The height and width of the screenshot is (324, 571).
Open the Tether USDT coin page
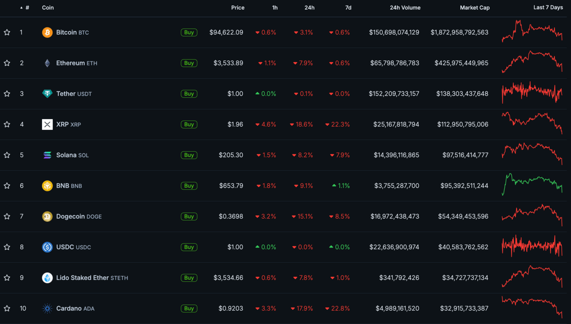pos(74,94)
